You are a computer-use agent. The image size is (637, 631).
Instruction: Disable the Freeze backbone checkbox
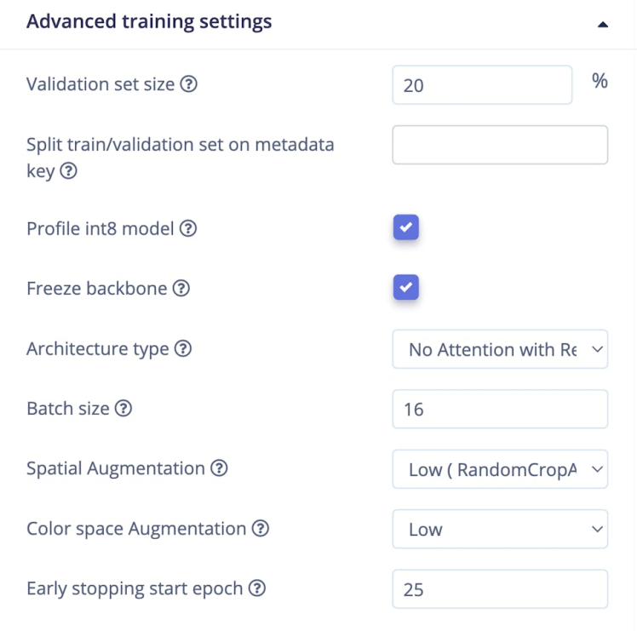405,288
